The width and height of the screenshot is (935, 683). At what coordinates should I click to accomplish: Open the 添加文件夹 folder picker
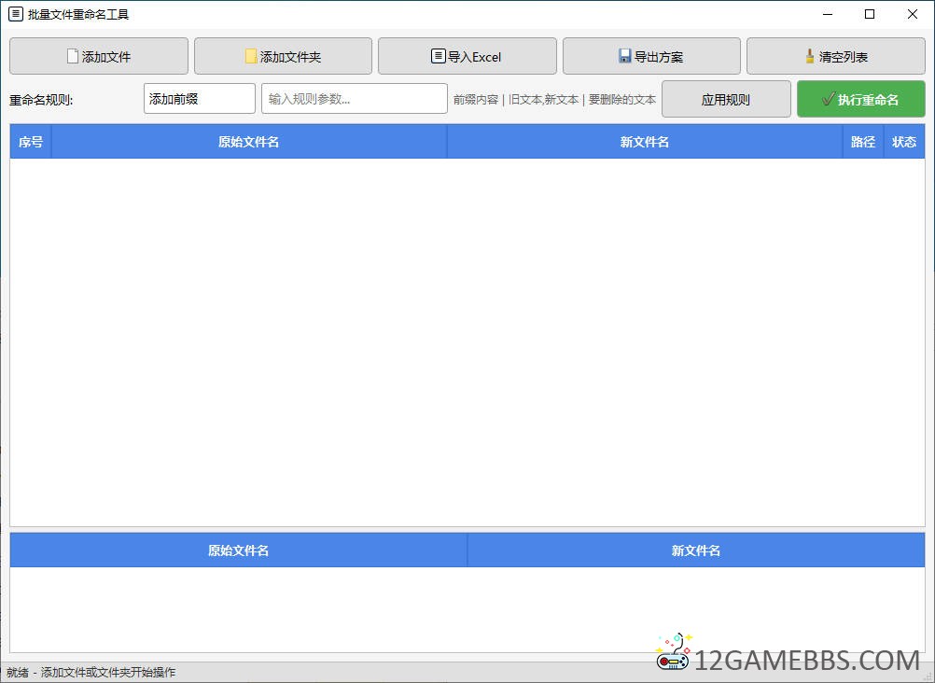click(x=284, y=57)
